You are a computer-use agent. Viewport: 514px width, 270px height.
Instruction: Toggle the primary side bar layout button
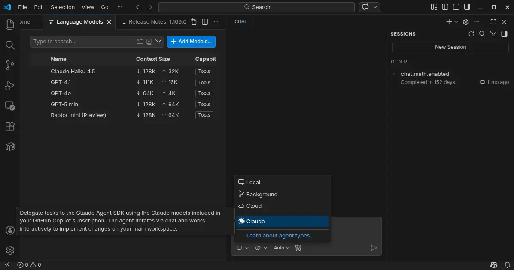[x=445, y=7]
